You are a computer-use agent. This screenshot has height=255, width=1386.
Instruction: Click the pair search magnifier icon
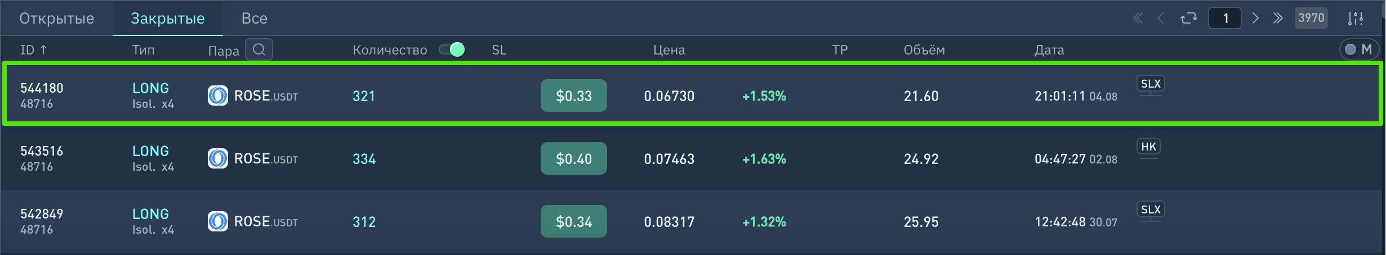point(259,49)
